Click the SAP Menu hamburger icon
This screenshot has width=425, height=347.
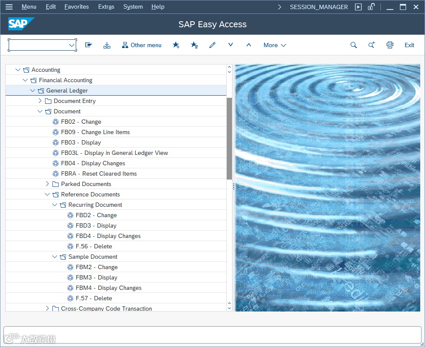[9, 7]
